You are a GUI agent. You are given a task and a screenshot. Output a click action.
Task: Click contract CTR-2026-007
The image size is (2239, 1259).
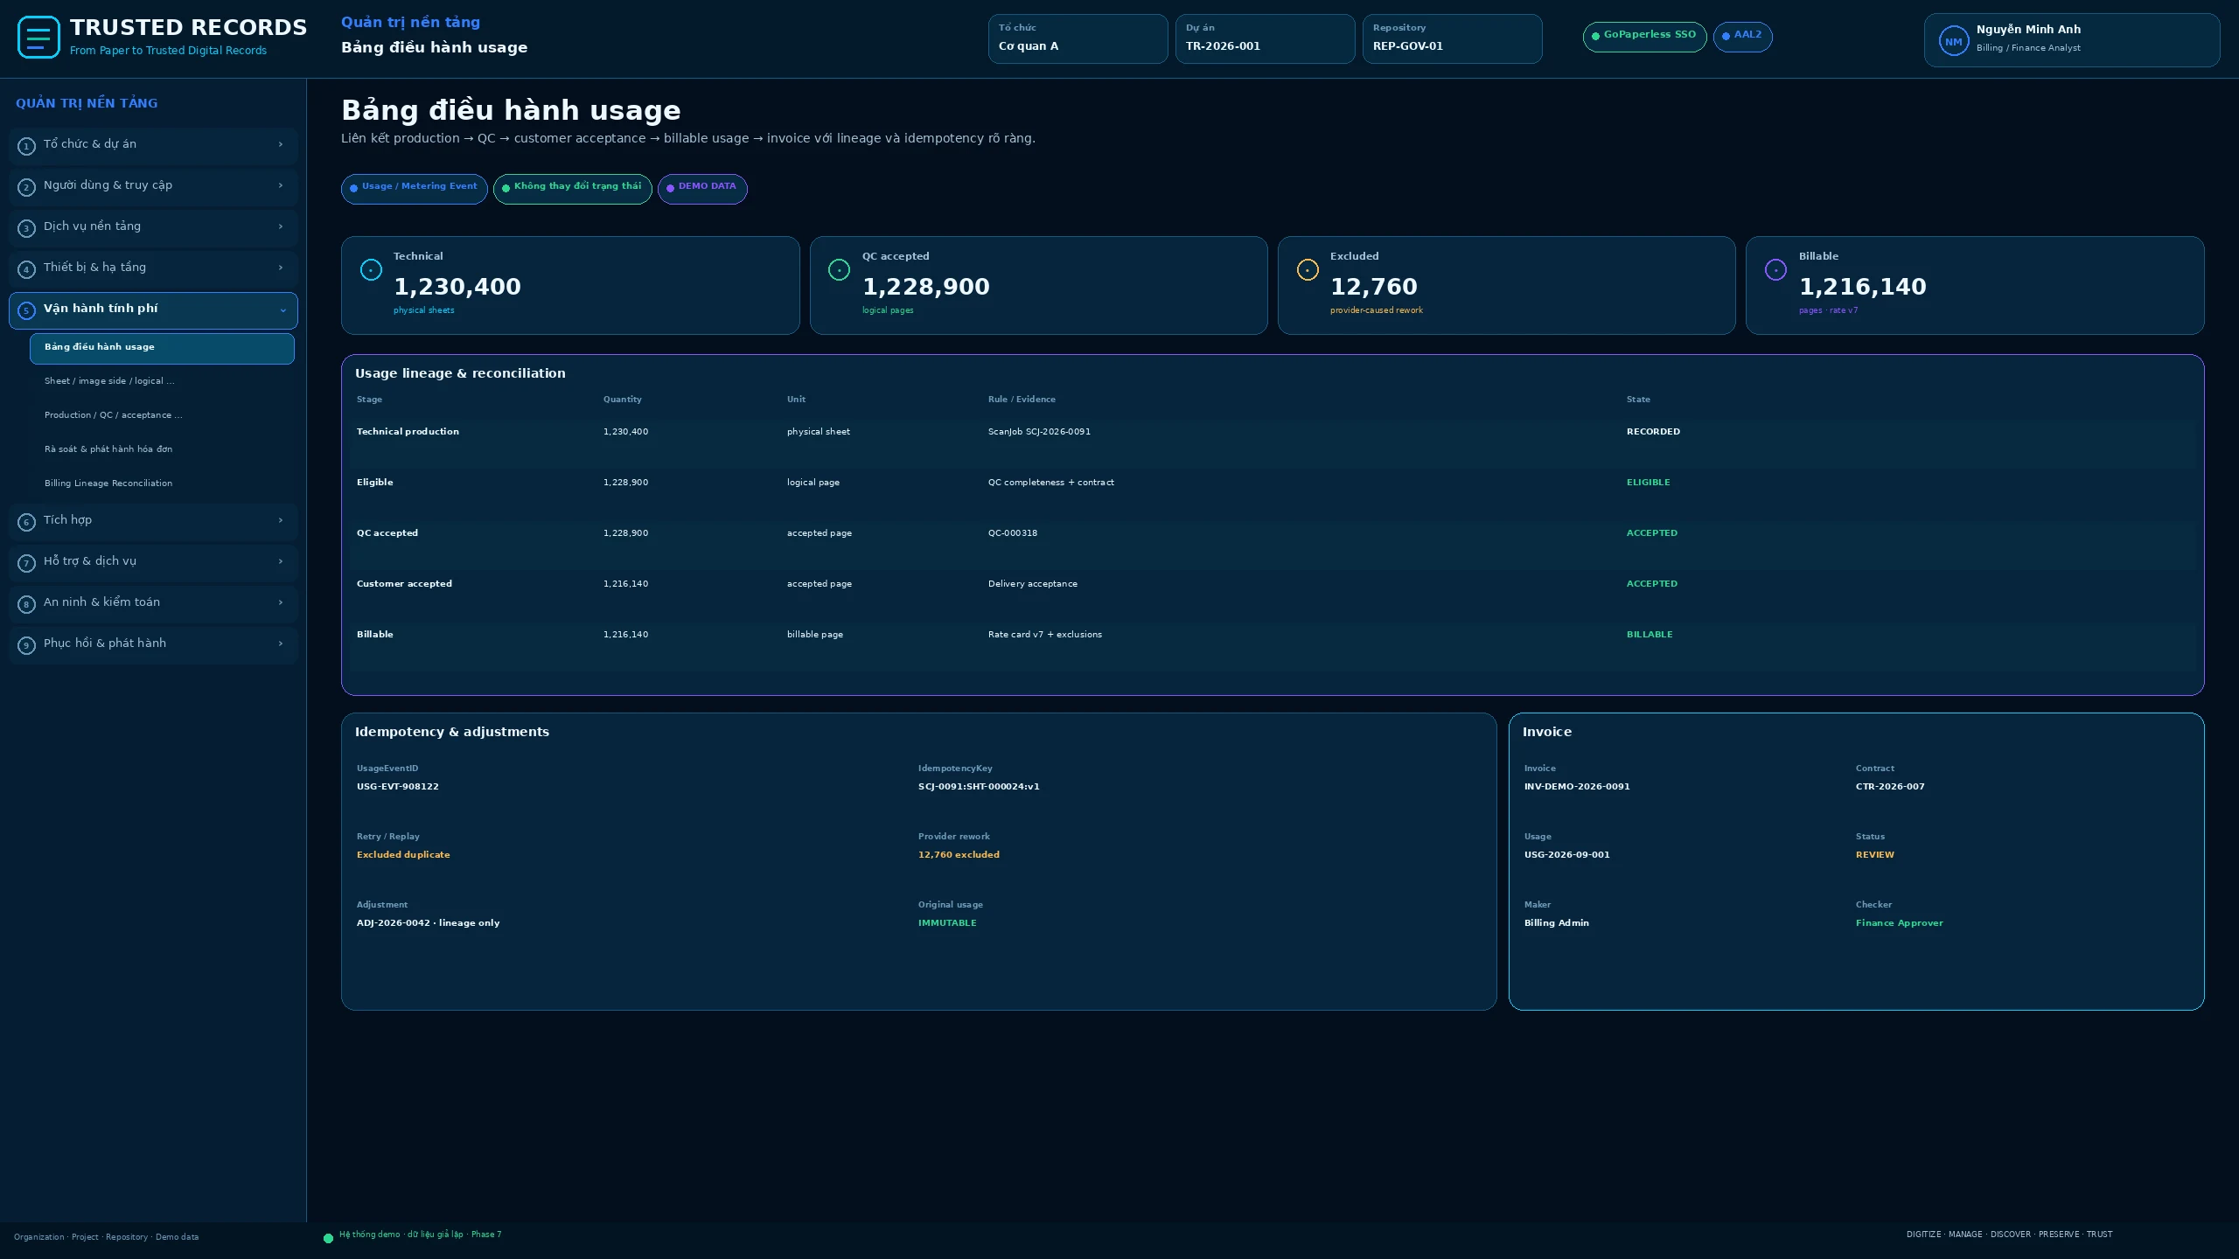[1890, 787]
